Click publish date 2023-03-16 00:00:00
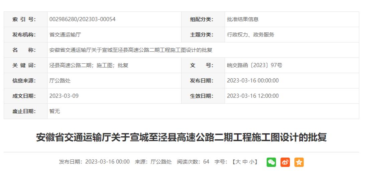 tap(253, 81)
